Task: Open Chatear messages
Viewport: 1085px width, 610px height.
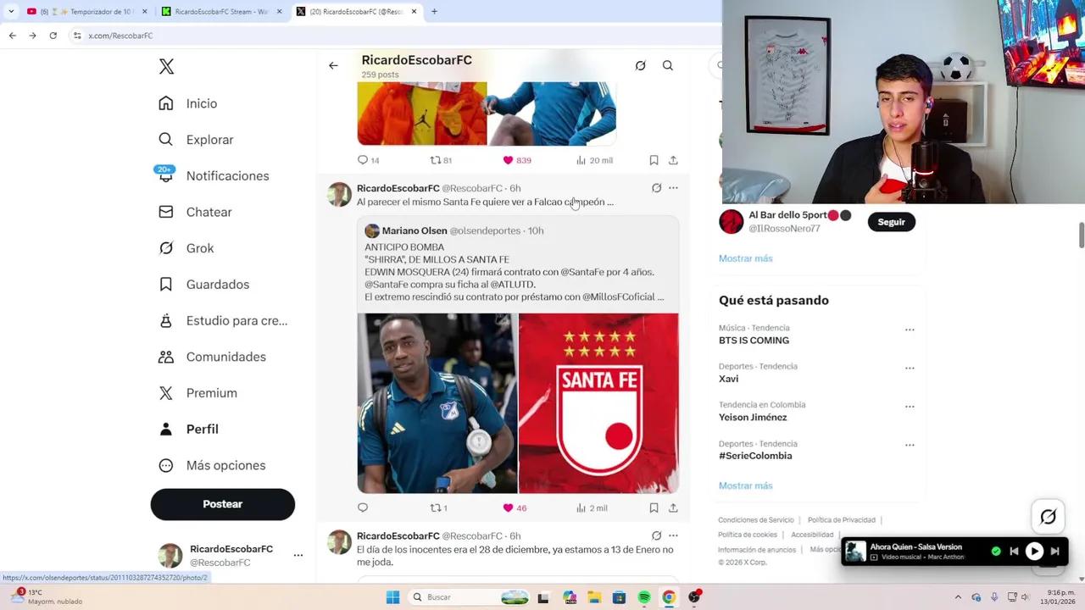Action: pyautogui.click(x=195, y=212)
